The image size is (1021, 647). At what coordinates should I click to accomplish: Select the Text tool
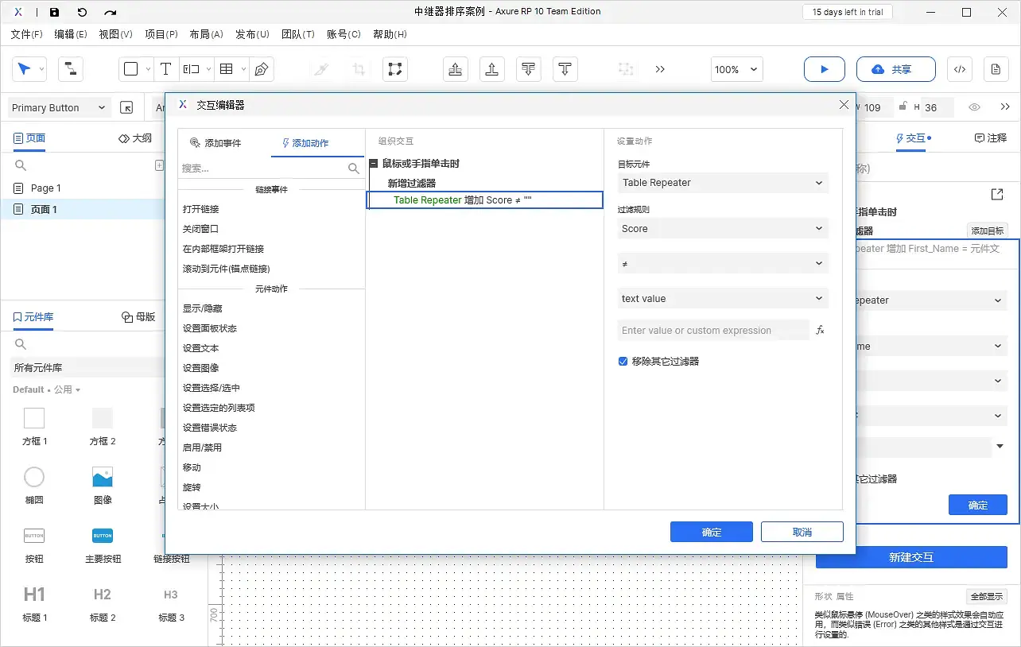(x=165, y=69)
